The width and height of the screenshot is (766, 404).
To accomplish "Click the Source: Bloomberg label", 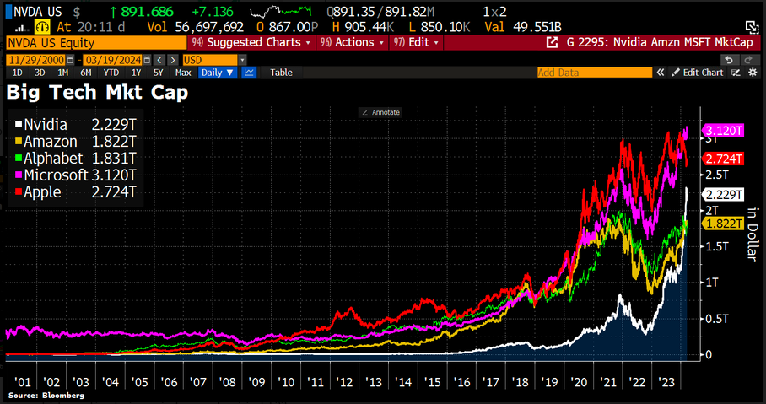I will click(46, 396).
